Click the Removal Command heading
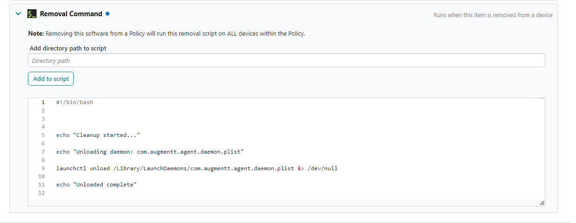This screenshot has height=223, width=576. (71, 14)
